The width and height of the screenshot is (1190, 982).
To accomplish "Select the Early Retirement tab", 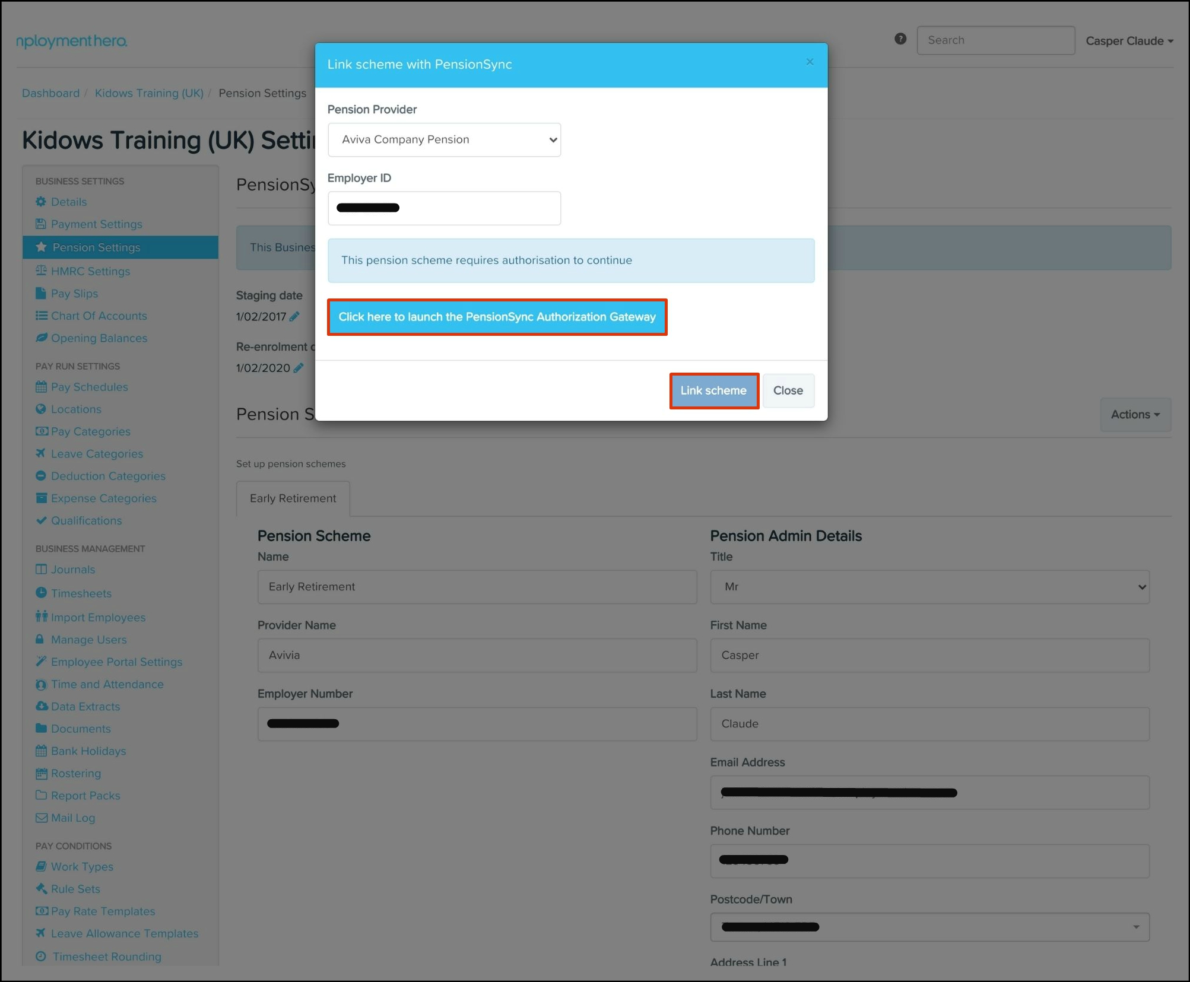I will tap(293, 498).
